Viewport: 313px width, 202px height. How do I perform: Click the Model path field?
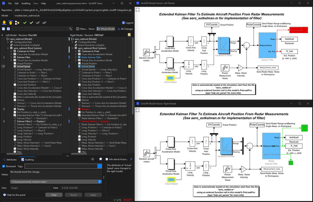tap(73, 16)
